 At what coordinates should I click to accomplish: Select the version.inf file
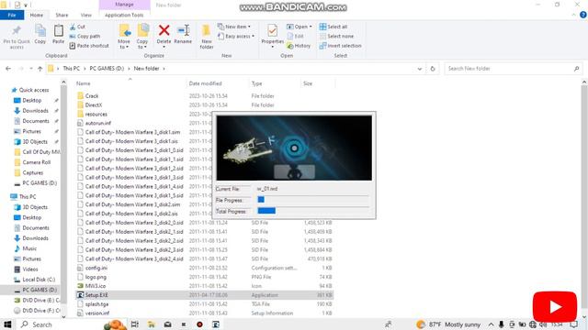coord(97,313)
